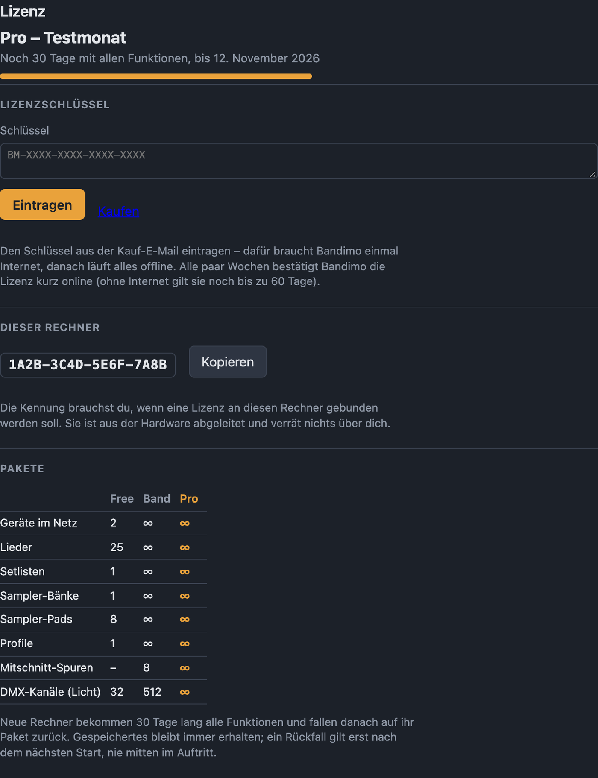The height and width of the screenshot is (778, 598).
Task: Click the Schlüssel field label
Action: click(x=24, y=130)
